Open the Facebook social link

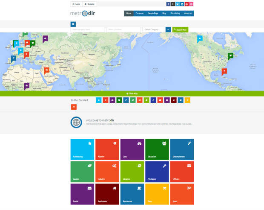(168, 4)
